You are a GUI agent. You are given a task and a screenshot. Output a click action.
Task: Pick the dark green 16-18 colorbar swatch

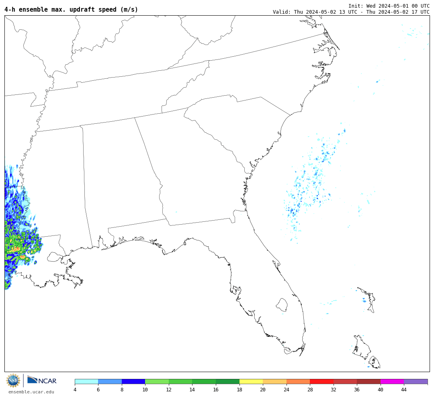[x=227, y=381]
